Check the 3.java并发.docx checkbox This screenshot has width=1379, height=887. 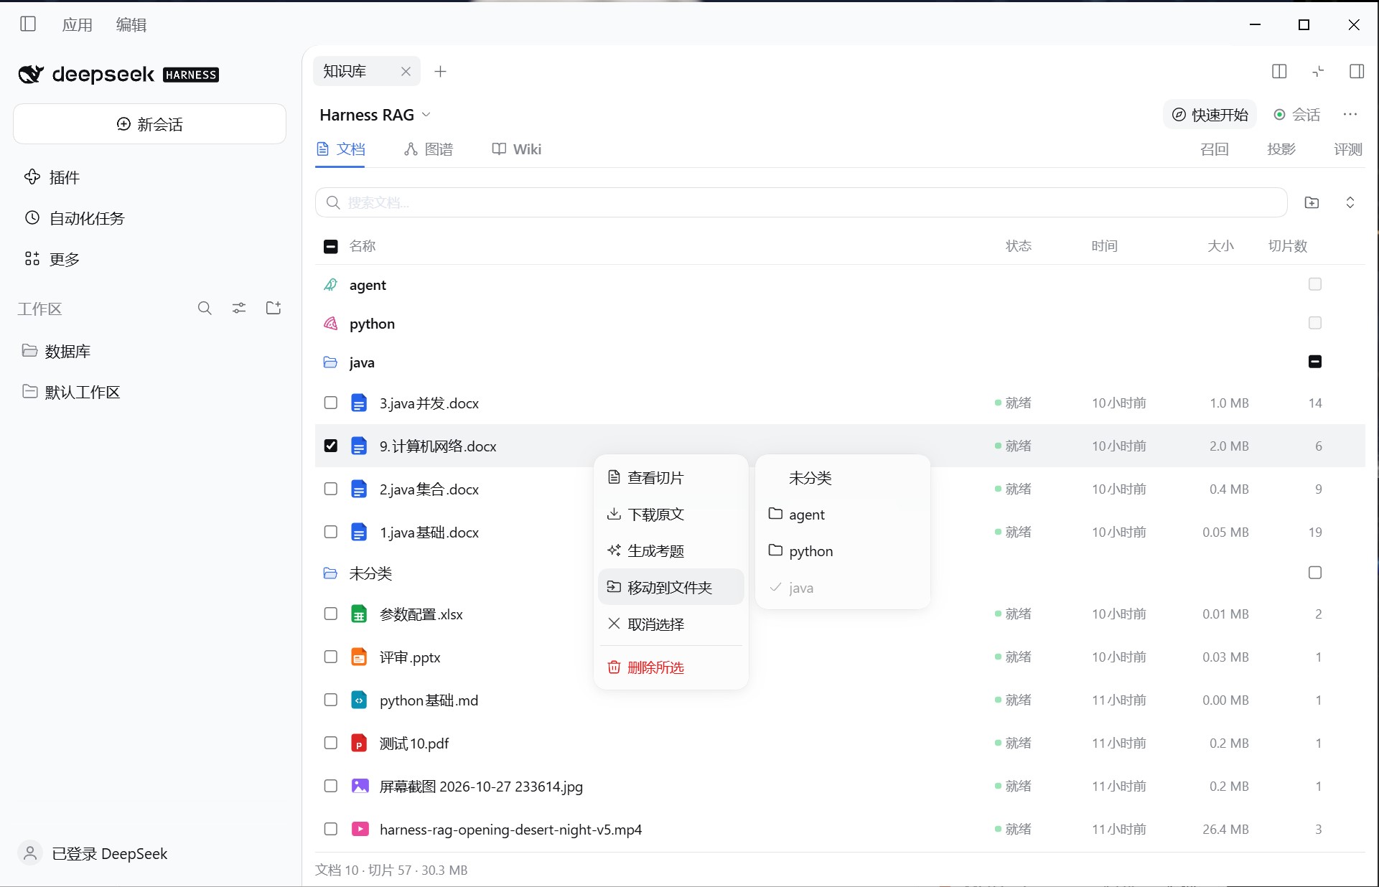(331, 403)
